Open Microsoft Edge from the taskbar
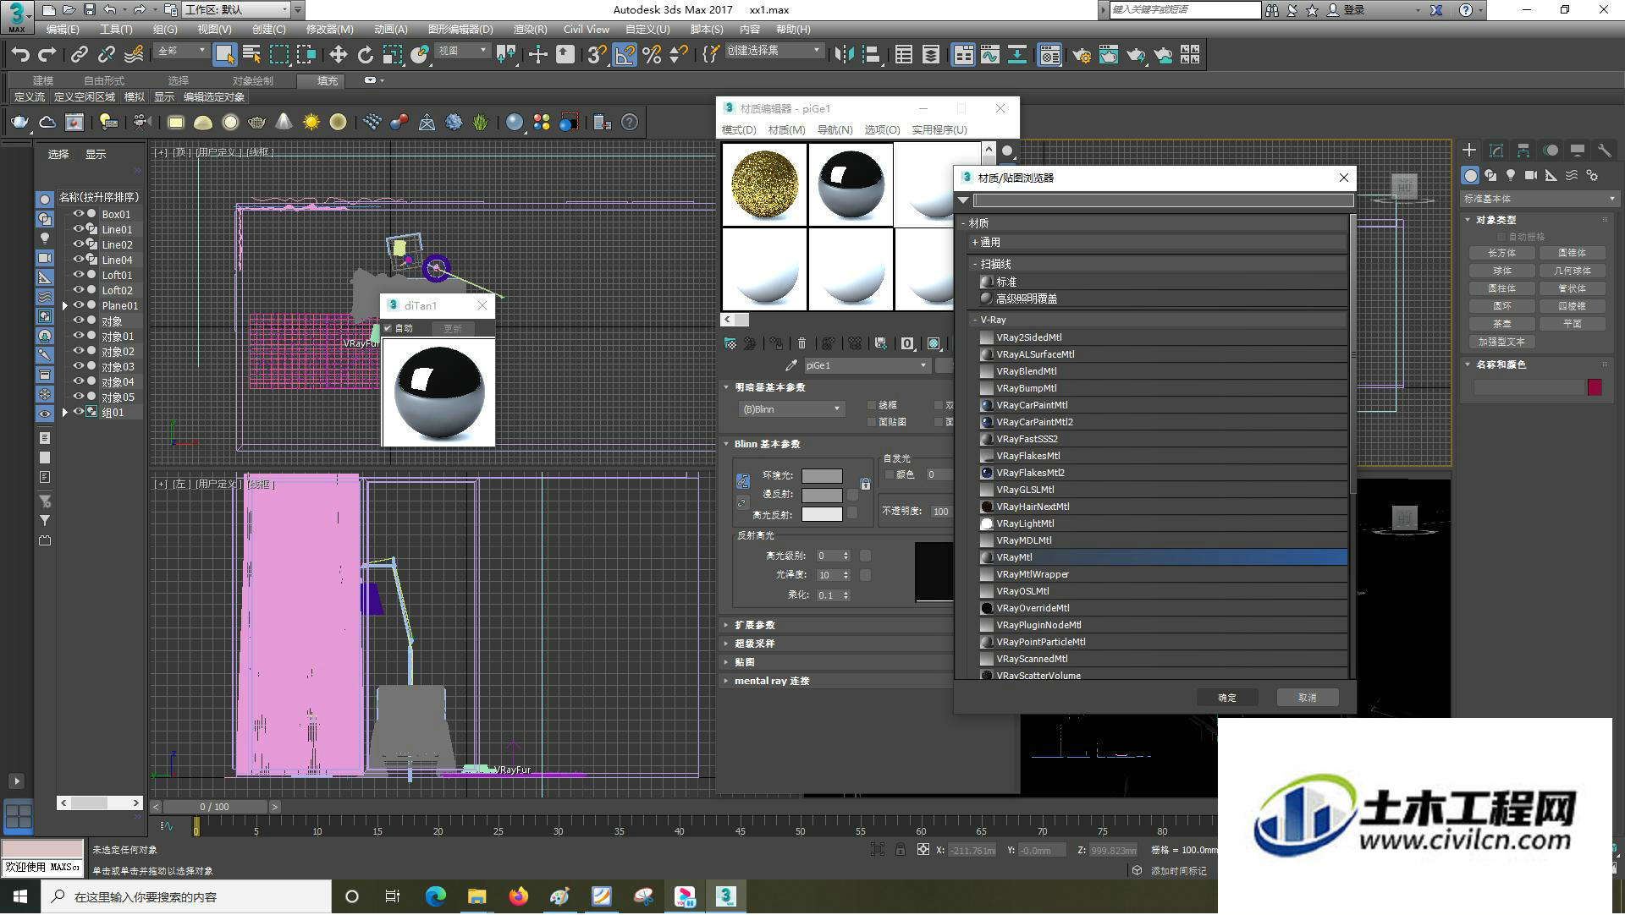Image resolution: width=1625 pixels, height=915 pixels. (435, 896)
